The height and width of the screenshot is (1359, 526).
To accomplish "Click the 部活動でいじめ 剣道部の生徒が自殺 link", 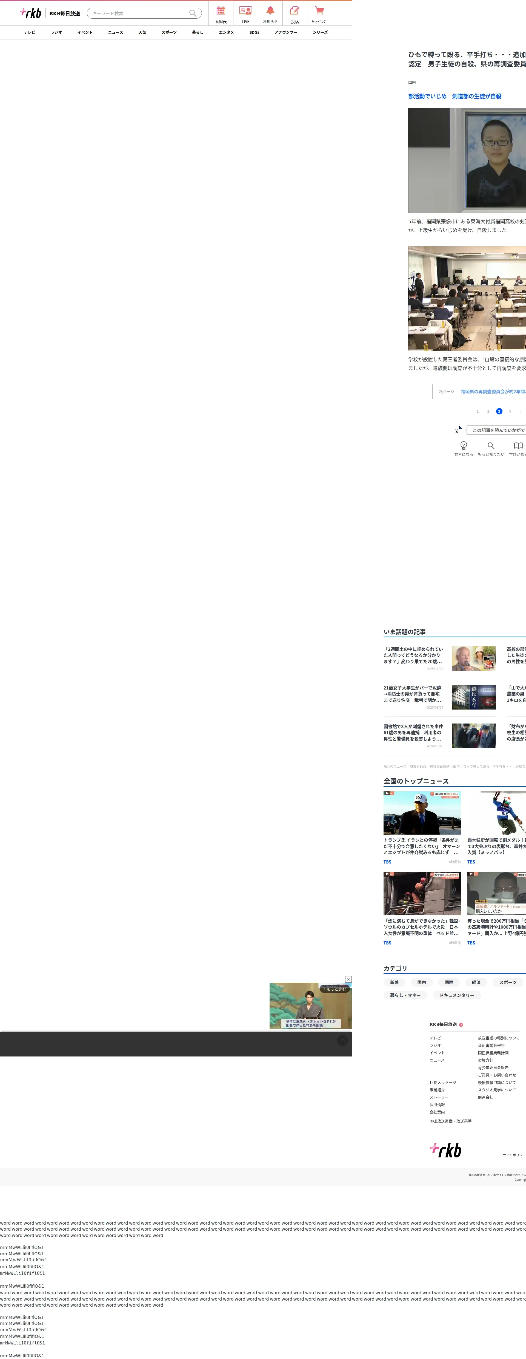I will point(454,97).
